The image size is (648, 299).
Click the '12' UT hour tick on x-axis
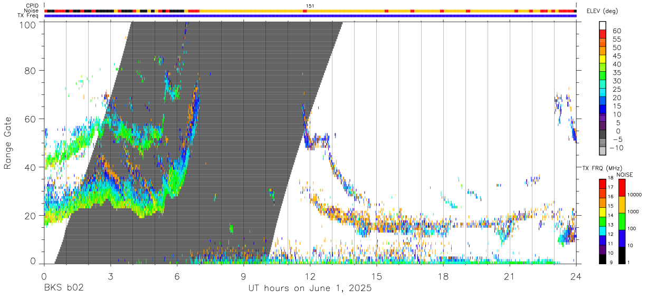310,276
